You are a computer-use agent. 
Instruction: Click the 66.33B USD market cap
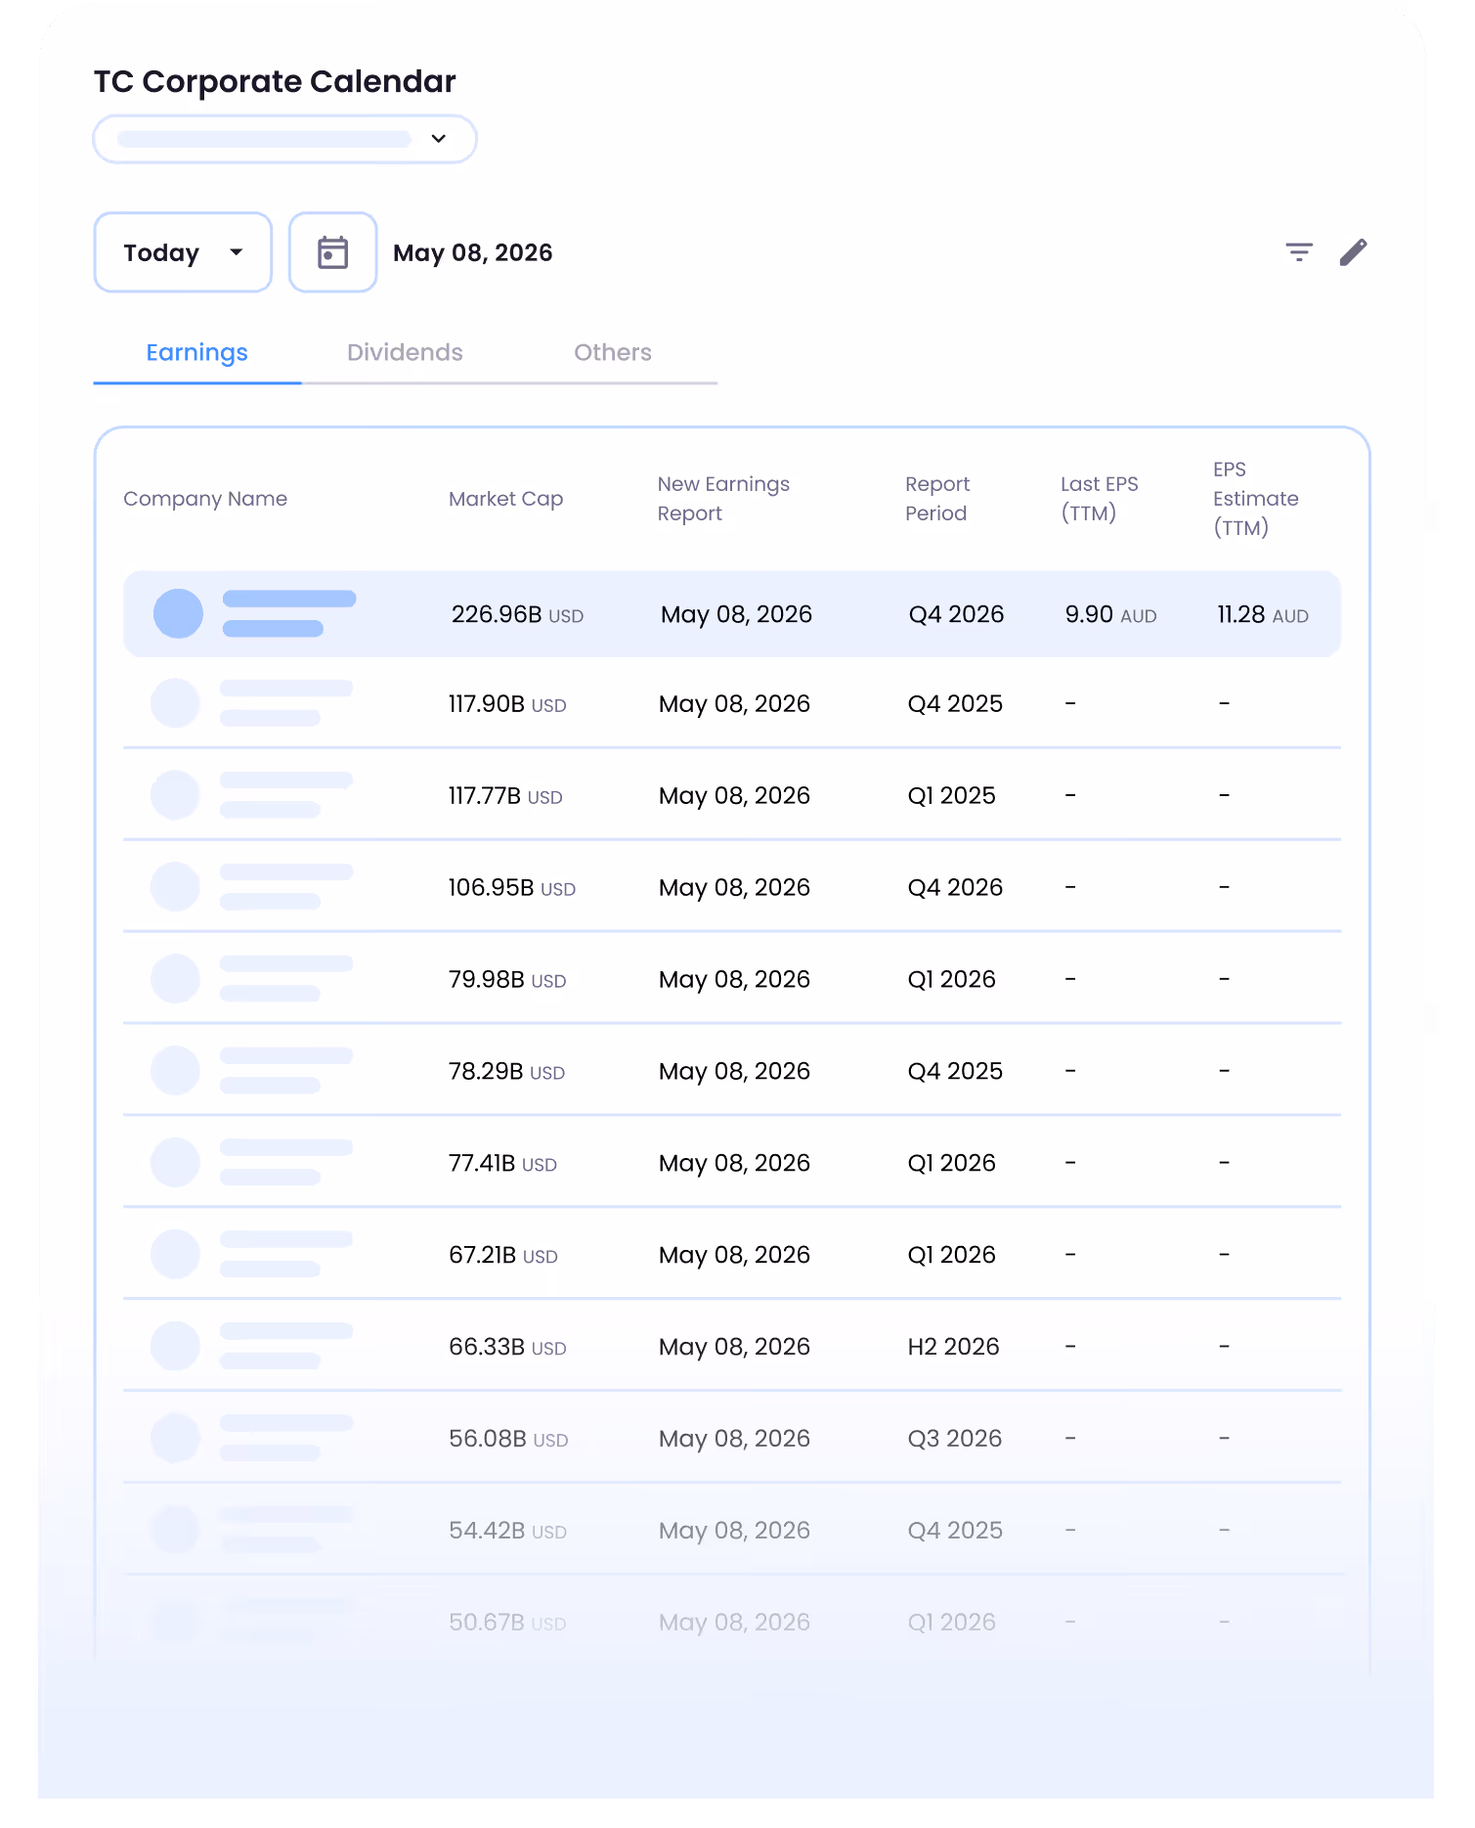(507, 1348)
